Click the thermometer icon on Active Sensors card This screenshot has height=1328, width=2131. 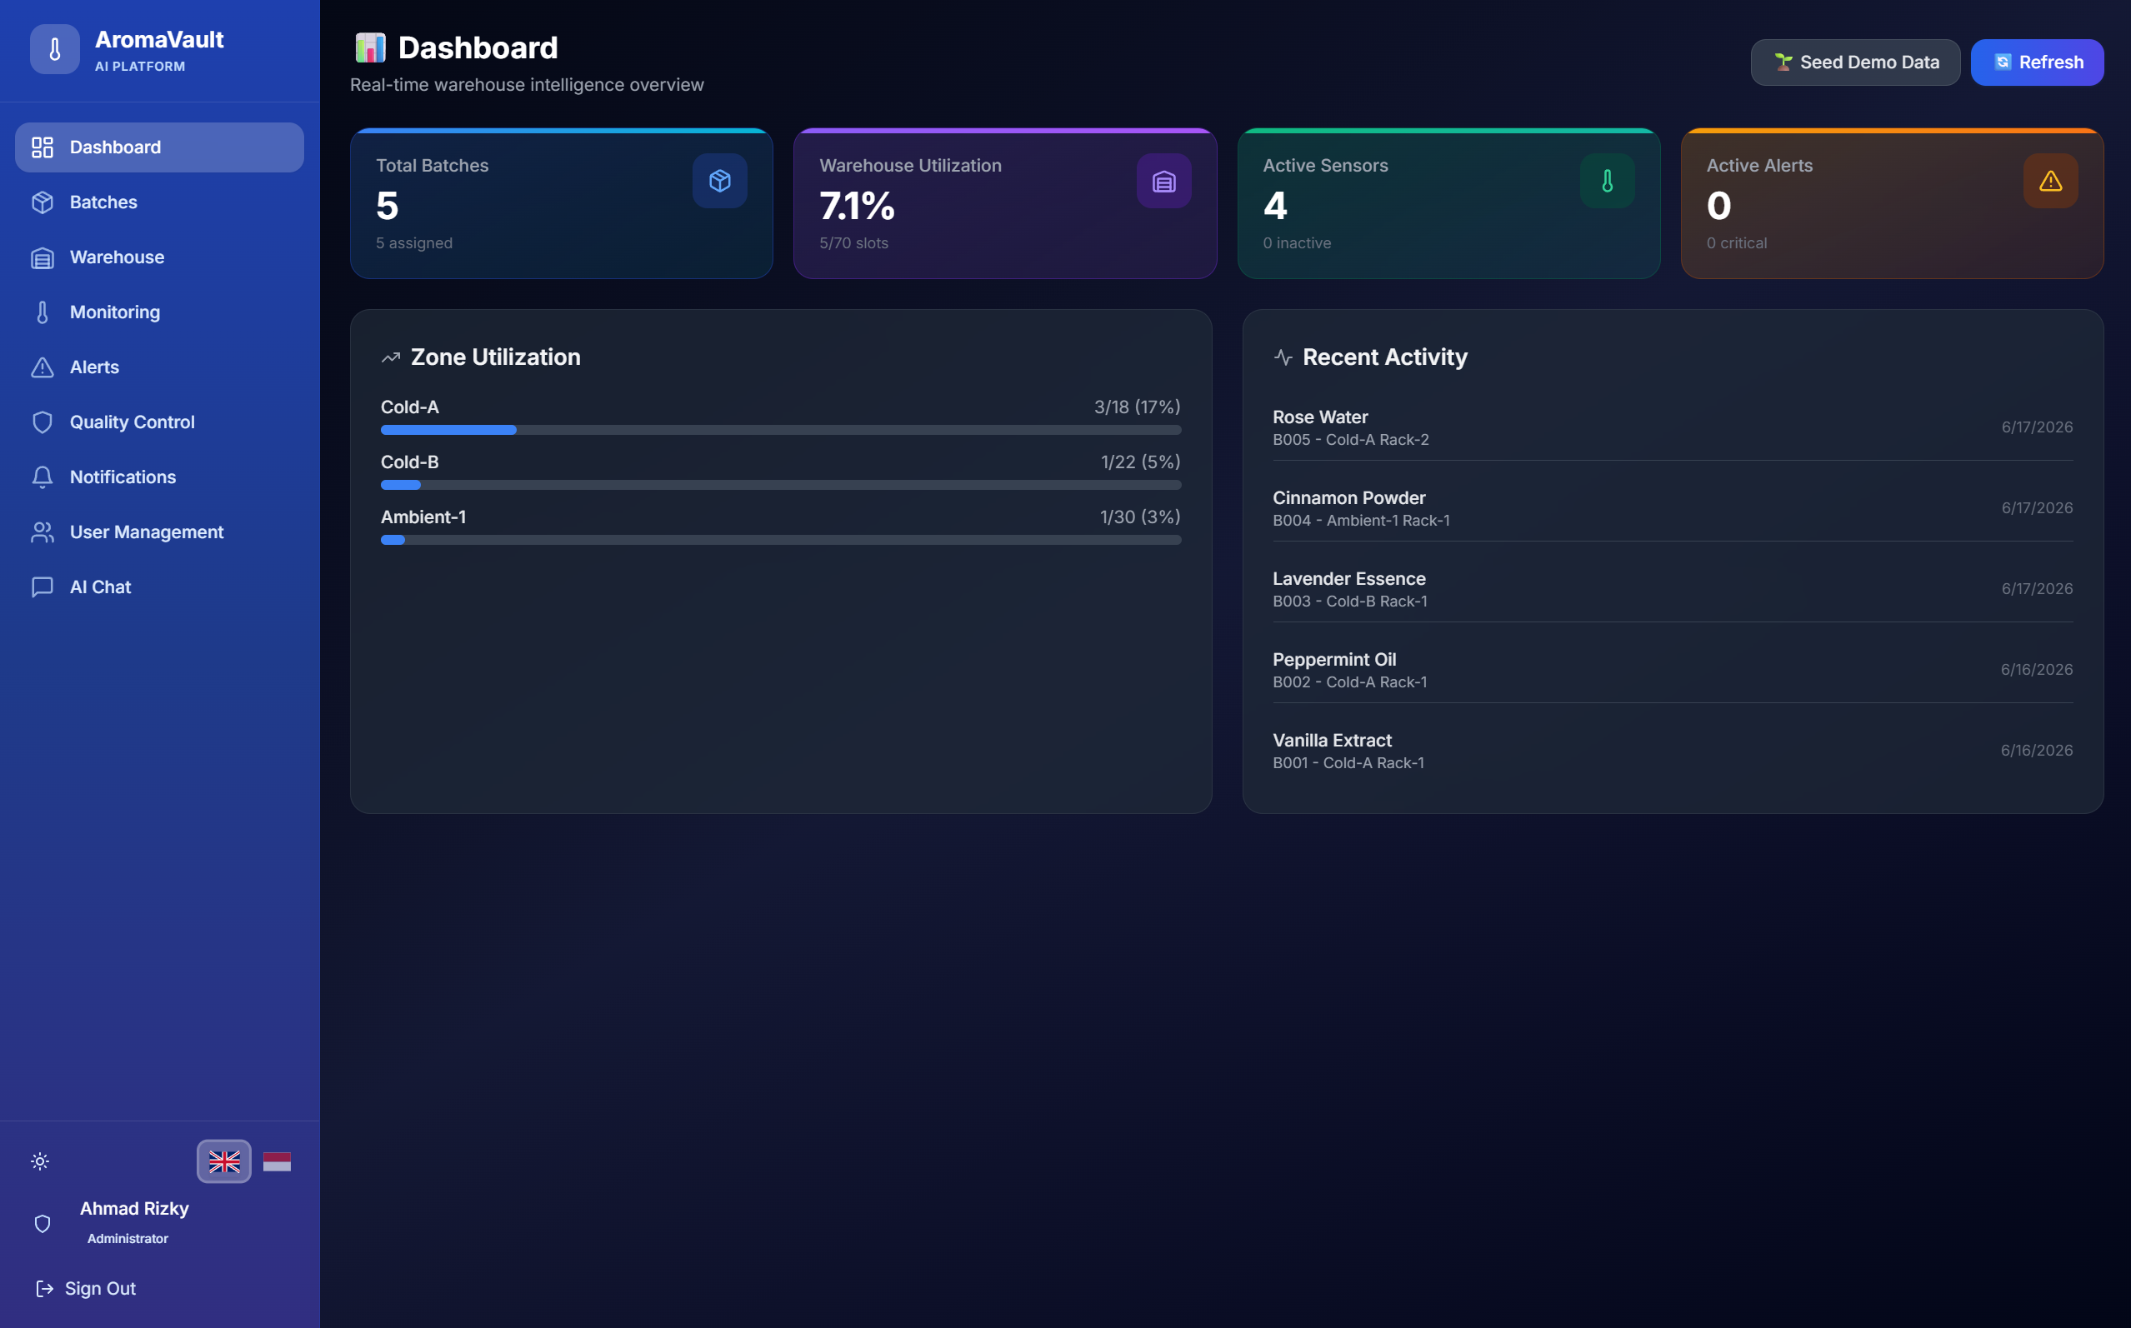(1608, 181)
